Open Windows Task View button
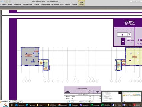The height and width of the screenshot is (107, 142). pyautogui.click(x=12, y=105)
